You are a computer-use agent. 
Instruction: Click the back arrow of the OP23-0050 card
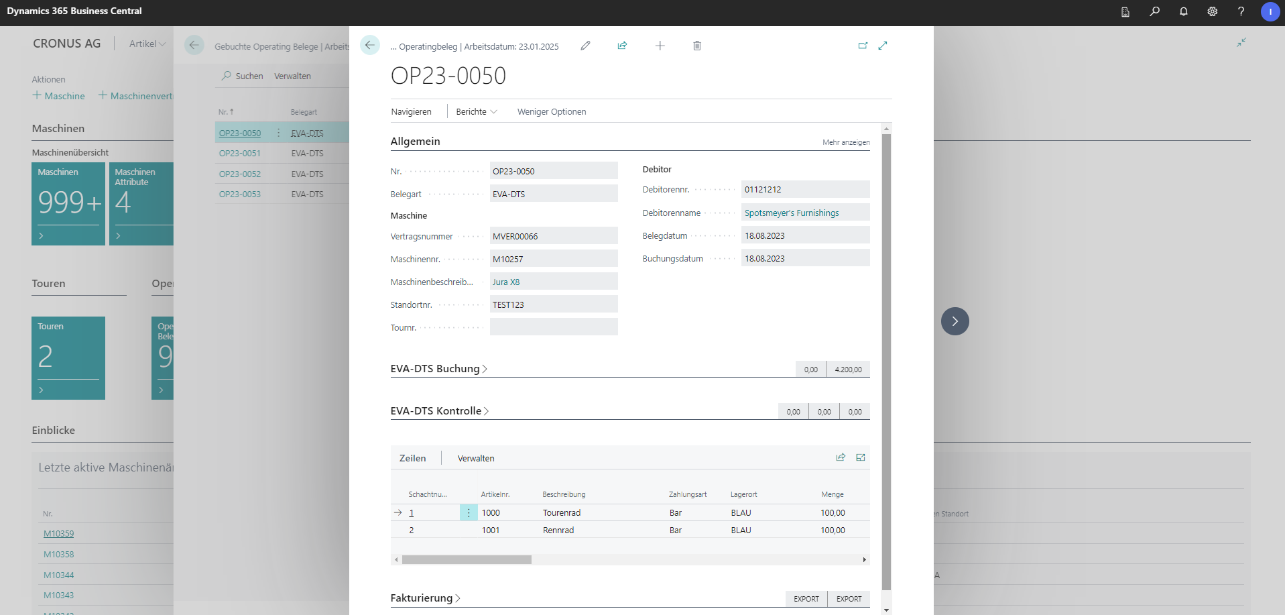point(370,45)
